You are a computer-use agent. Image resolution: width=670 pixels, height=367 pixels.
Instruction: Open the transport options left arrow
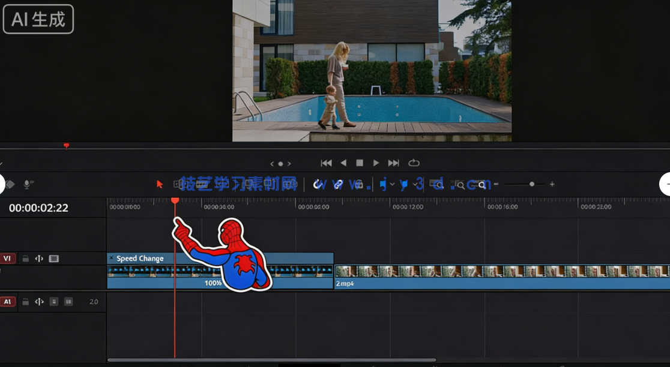pos(272,163)
